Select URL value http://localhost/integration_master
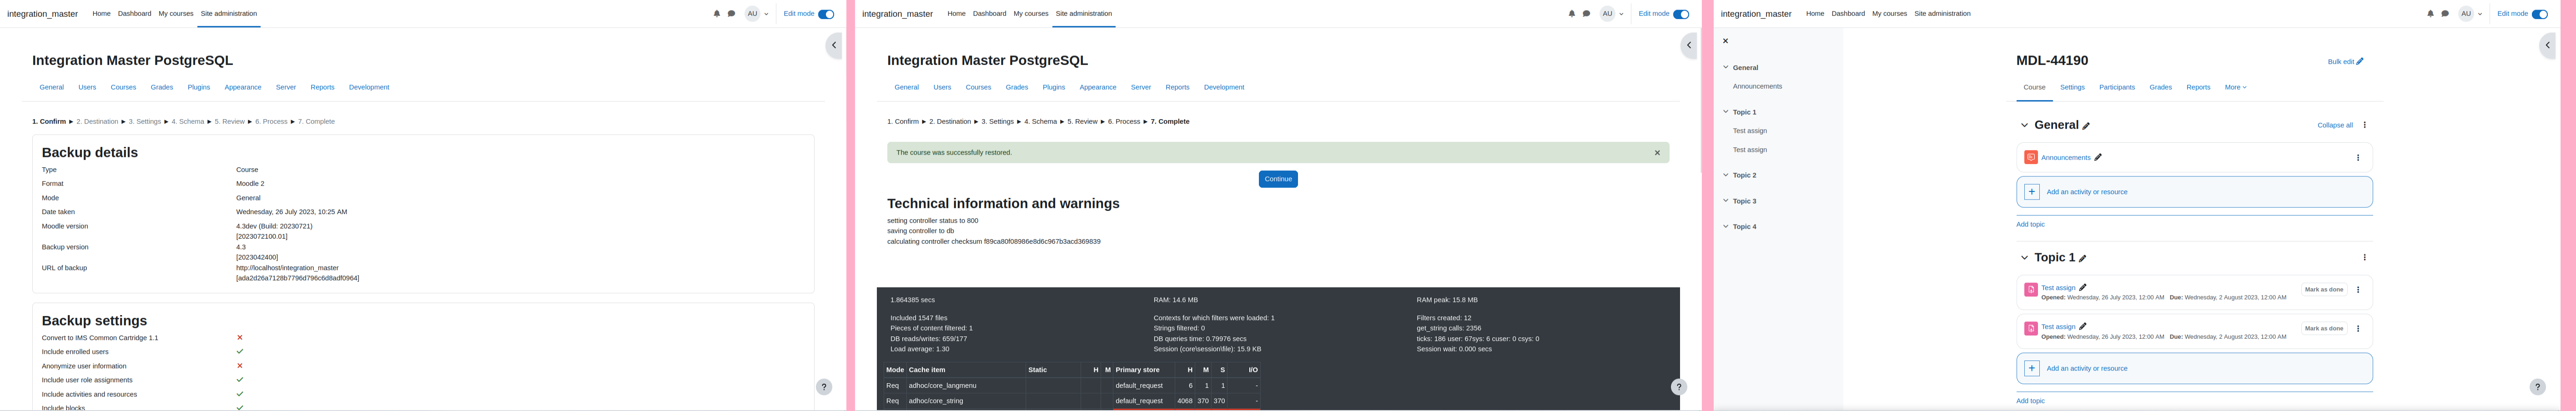This screenshot has height=411, width=2576. coord(288,268)
